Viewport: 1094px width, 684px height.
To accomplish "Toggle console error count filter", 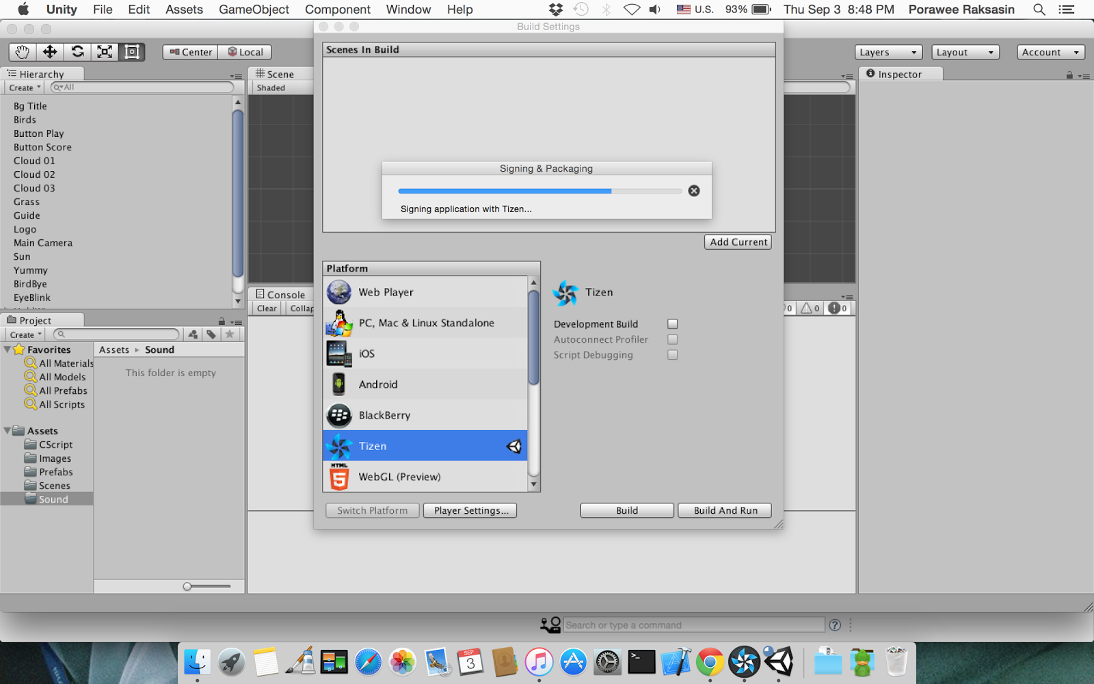I will [x=838, y=308].
